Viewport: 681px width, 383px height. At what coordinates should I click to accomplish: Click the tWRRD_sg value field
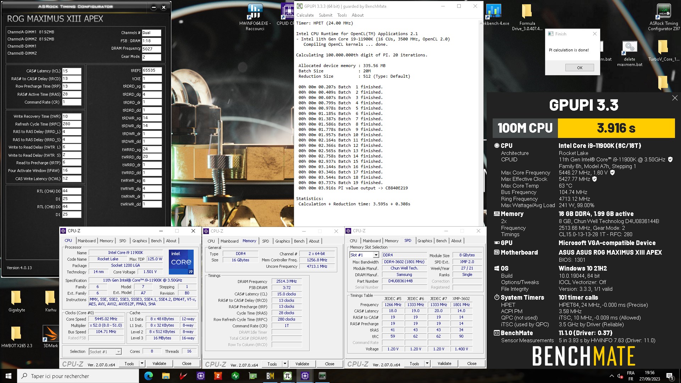point(152,149)
